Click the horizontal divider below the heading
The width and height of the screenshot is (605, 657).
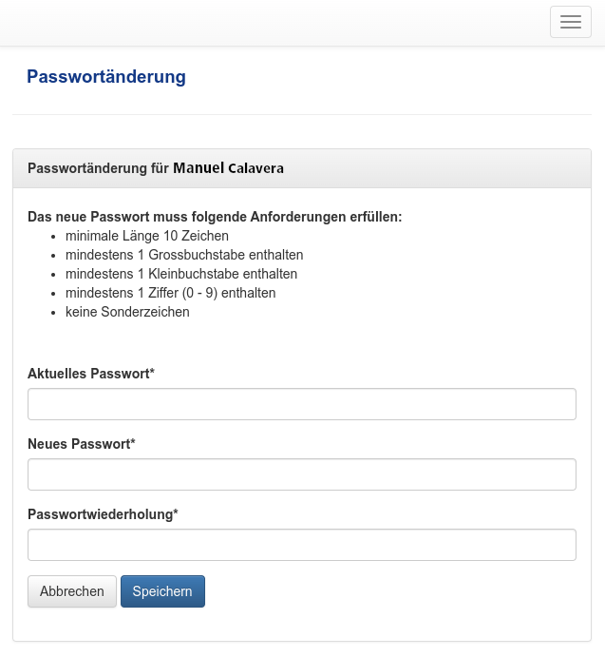(302, 115)
